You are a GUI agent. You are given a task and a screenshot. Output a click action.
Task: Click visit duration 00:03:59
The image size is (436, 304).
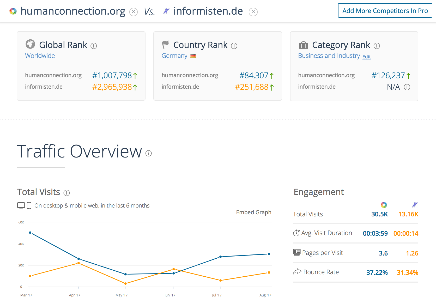pyautogui.click(x=375, y=233)
